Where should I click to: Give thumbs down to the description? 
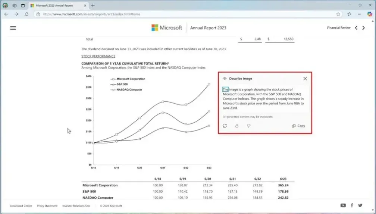pyautogui.click(x=248, y=126)
